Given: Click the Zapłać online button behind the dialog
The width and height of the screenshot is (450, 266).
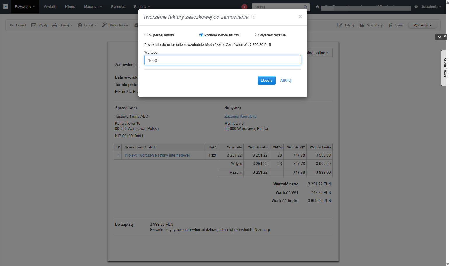Looking at the screenshot, I should 320,53.
